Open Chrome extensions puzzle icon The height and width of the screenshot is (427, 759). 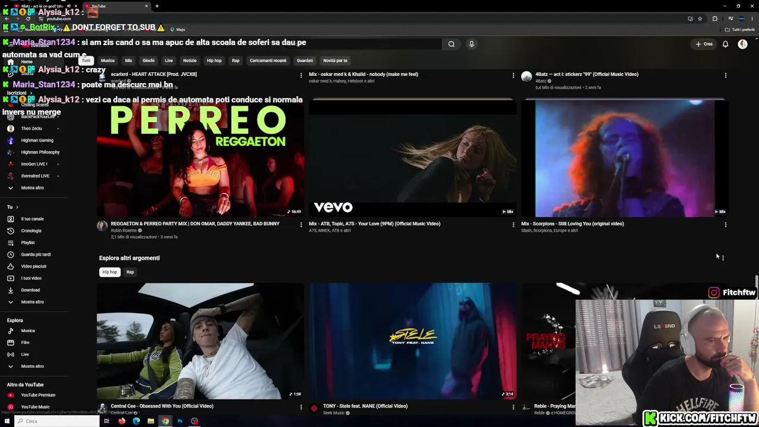(715, 18)
